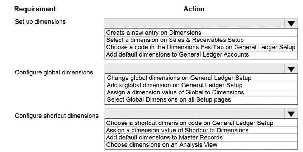Open the Set up dimensions dropdown arrow
This screenshot has height=152, width=303.
click(291, 23)
